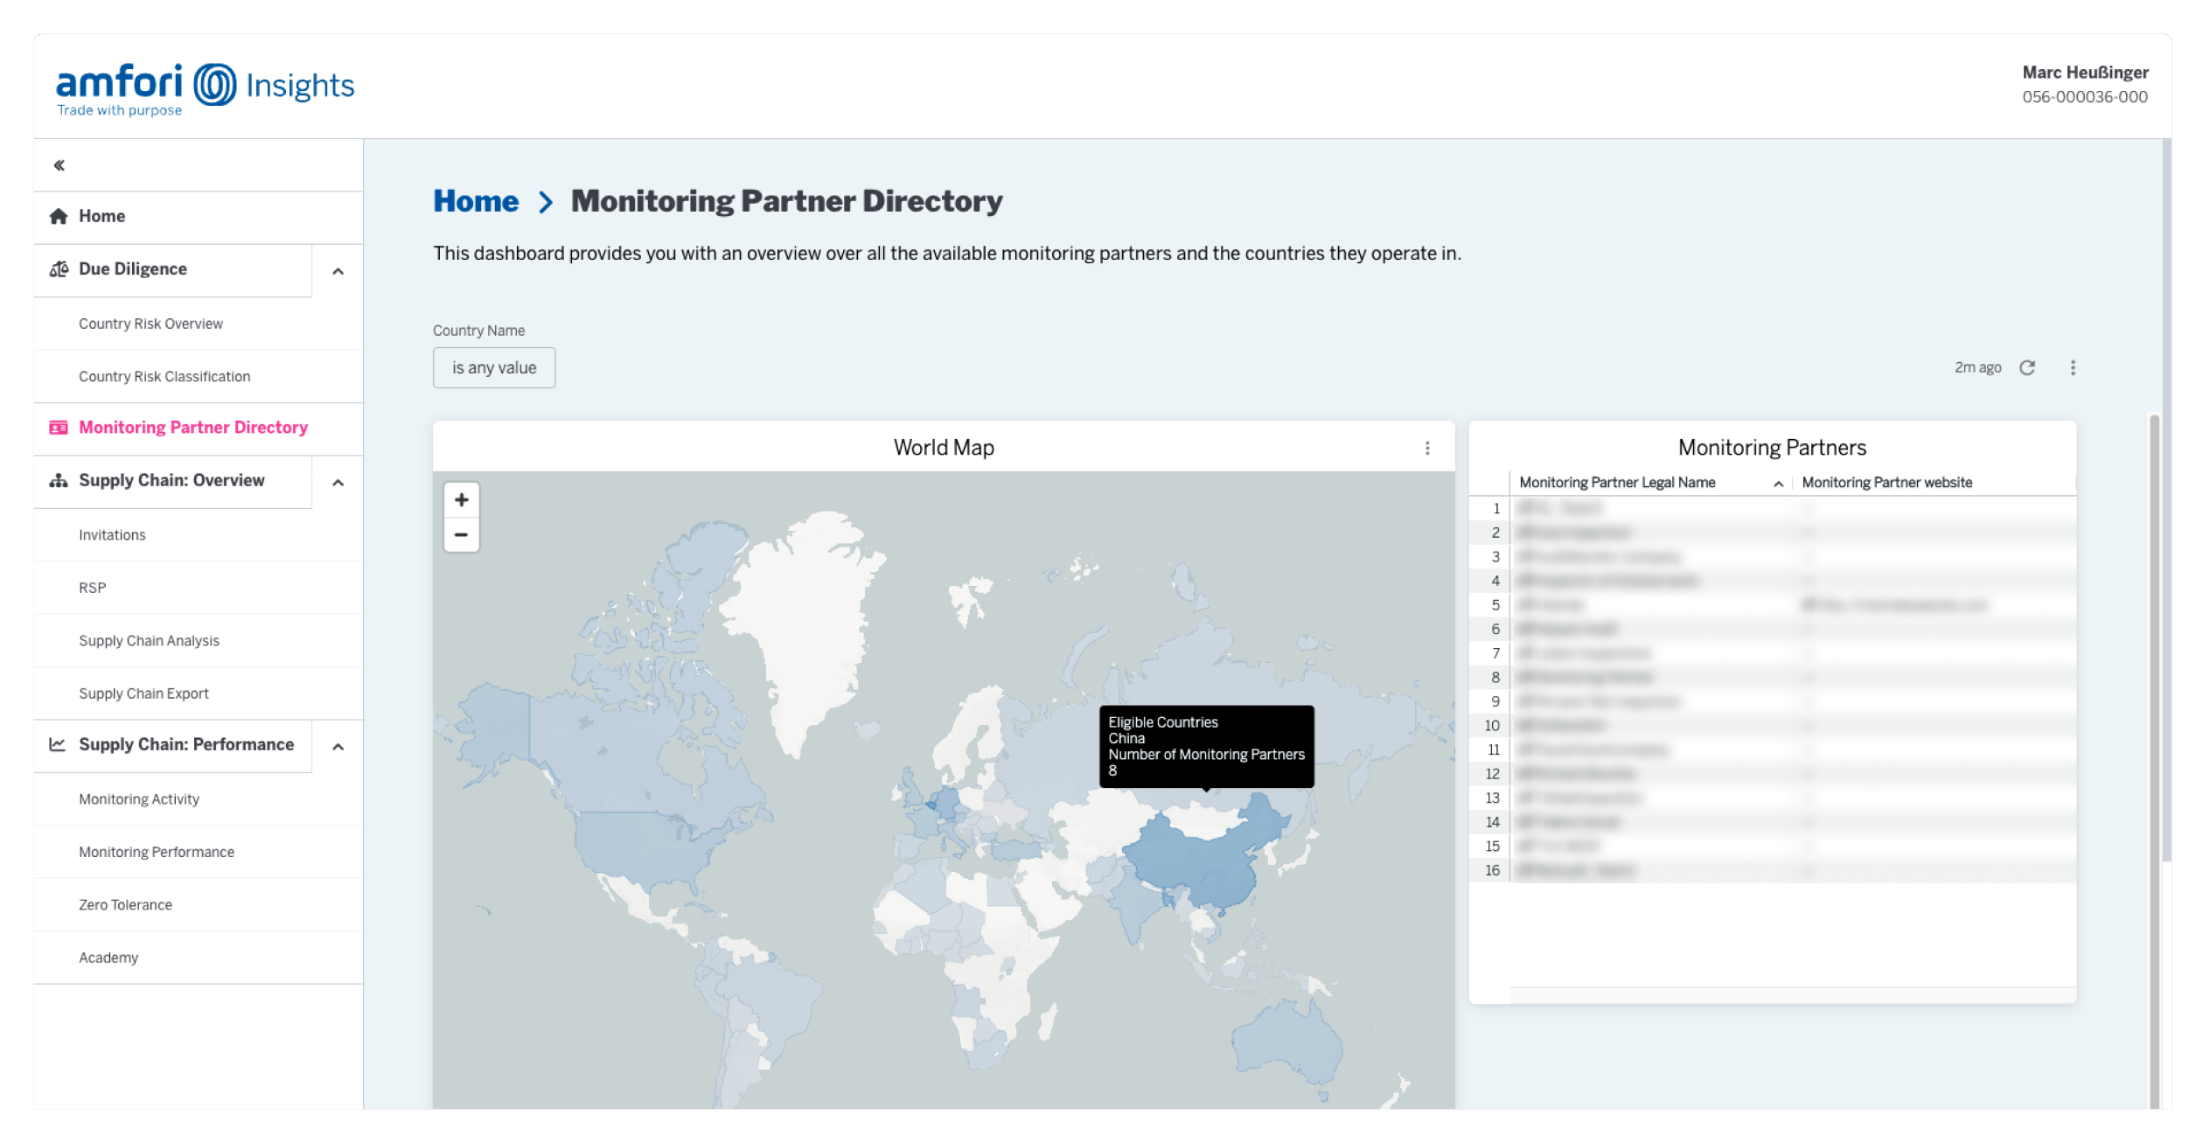The image size is (2203, 1143).
Task: Open Country Name filter dropdown
Action: [x=493, y=368]
